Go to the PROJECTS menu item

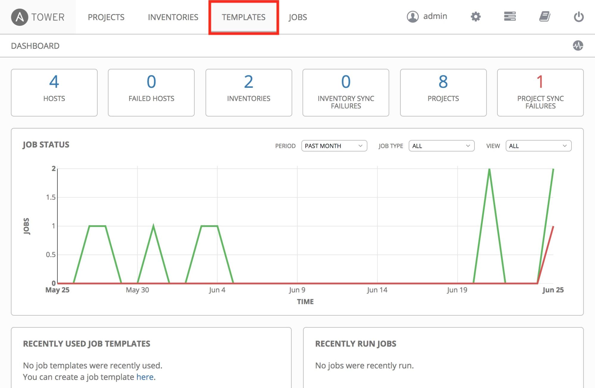[x=106, y=17]
